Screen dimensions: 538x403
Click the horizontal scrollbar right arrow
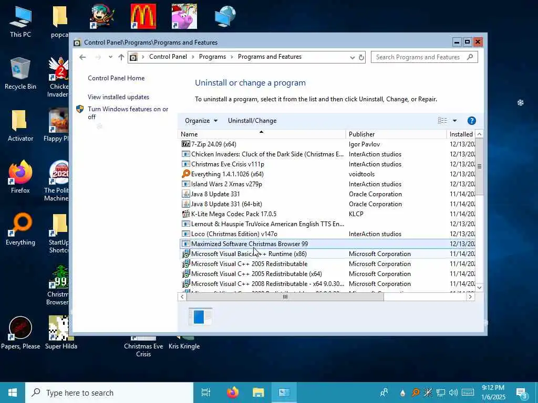[470, 297]
